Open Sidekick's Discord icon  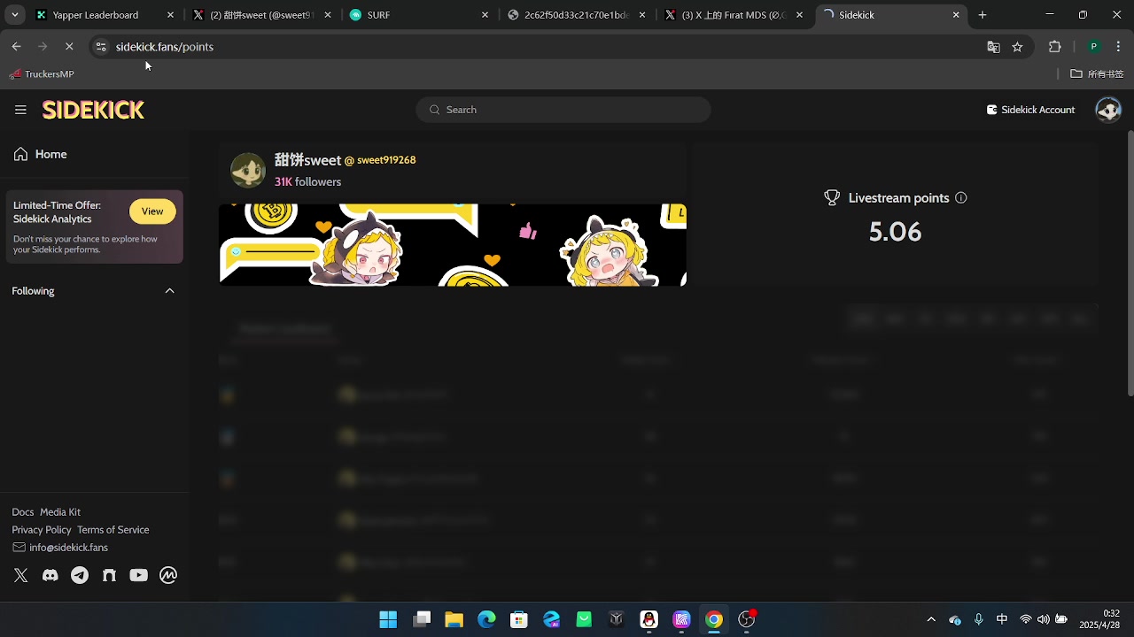coord(50,575)
